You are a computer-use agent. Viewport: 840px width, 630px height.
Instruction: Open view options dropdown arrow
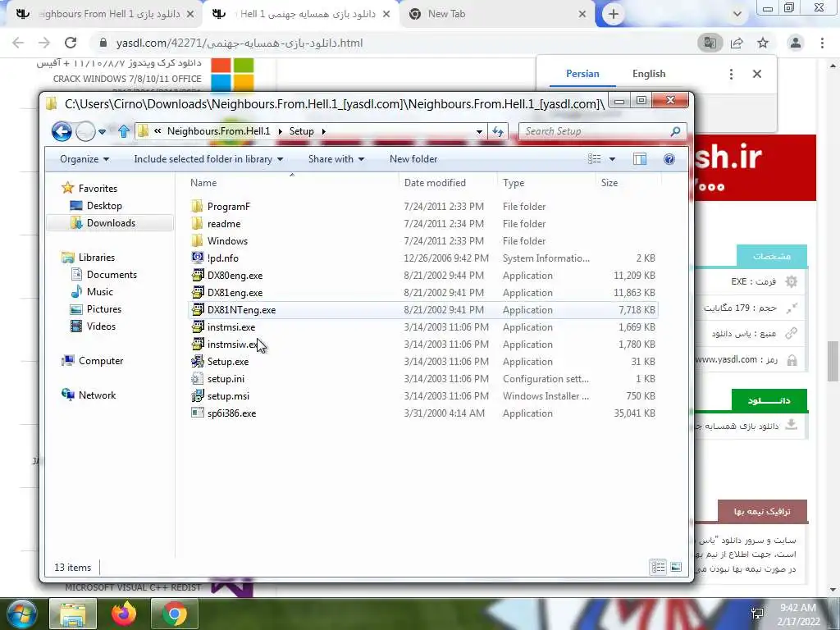click(x=612, y=159)
